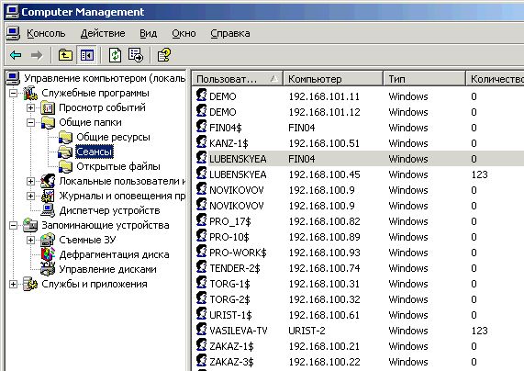
Task: Expand the Просмотр событий node
Action: 30,107
